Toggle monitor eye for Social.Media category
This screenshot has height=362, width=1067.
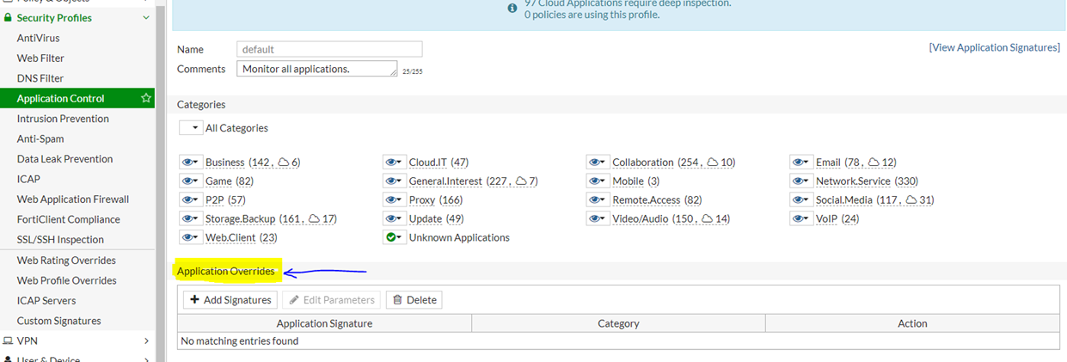coord(801,200)
